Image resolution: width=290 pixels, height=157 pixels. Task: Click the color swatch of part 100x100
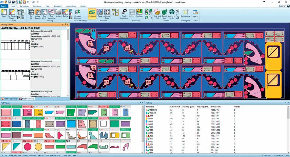[147, 113]
